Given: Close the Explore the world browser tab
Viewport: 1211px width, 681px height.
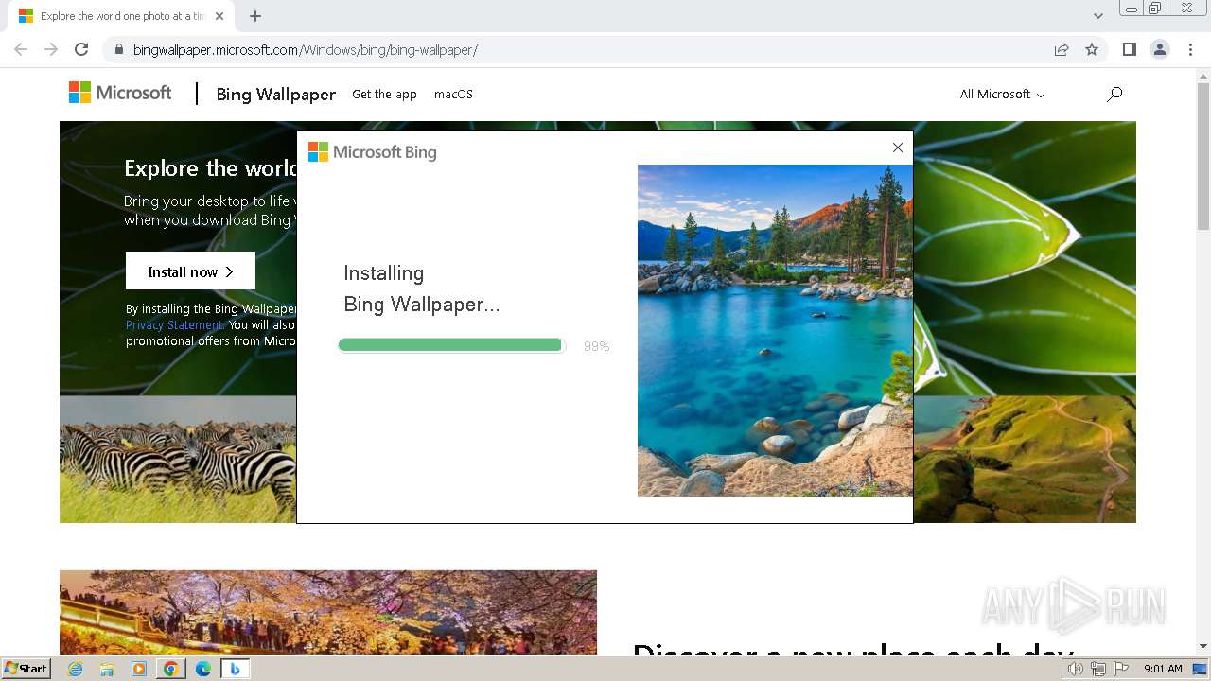Looking at the screenshot, I should coord(219,16).
